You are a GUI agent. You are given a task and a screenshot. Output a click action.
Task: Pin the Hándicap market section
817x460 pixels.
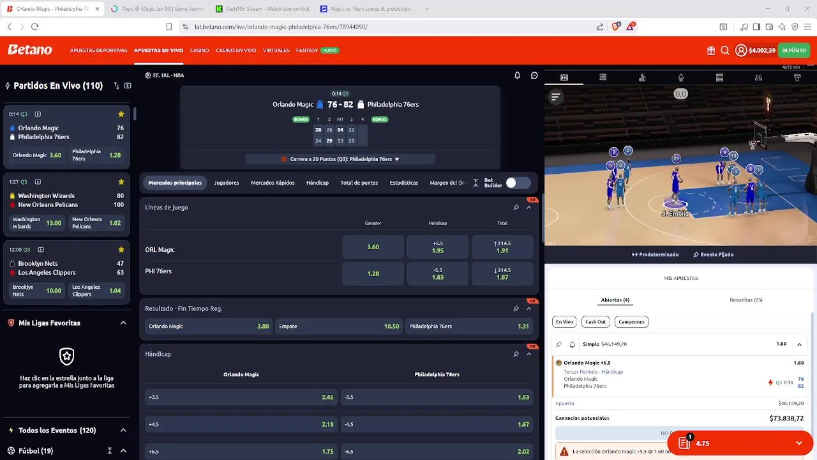tap(516, 354)
